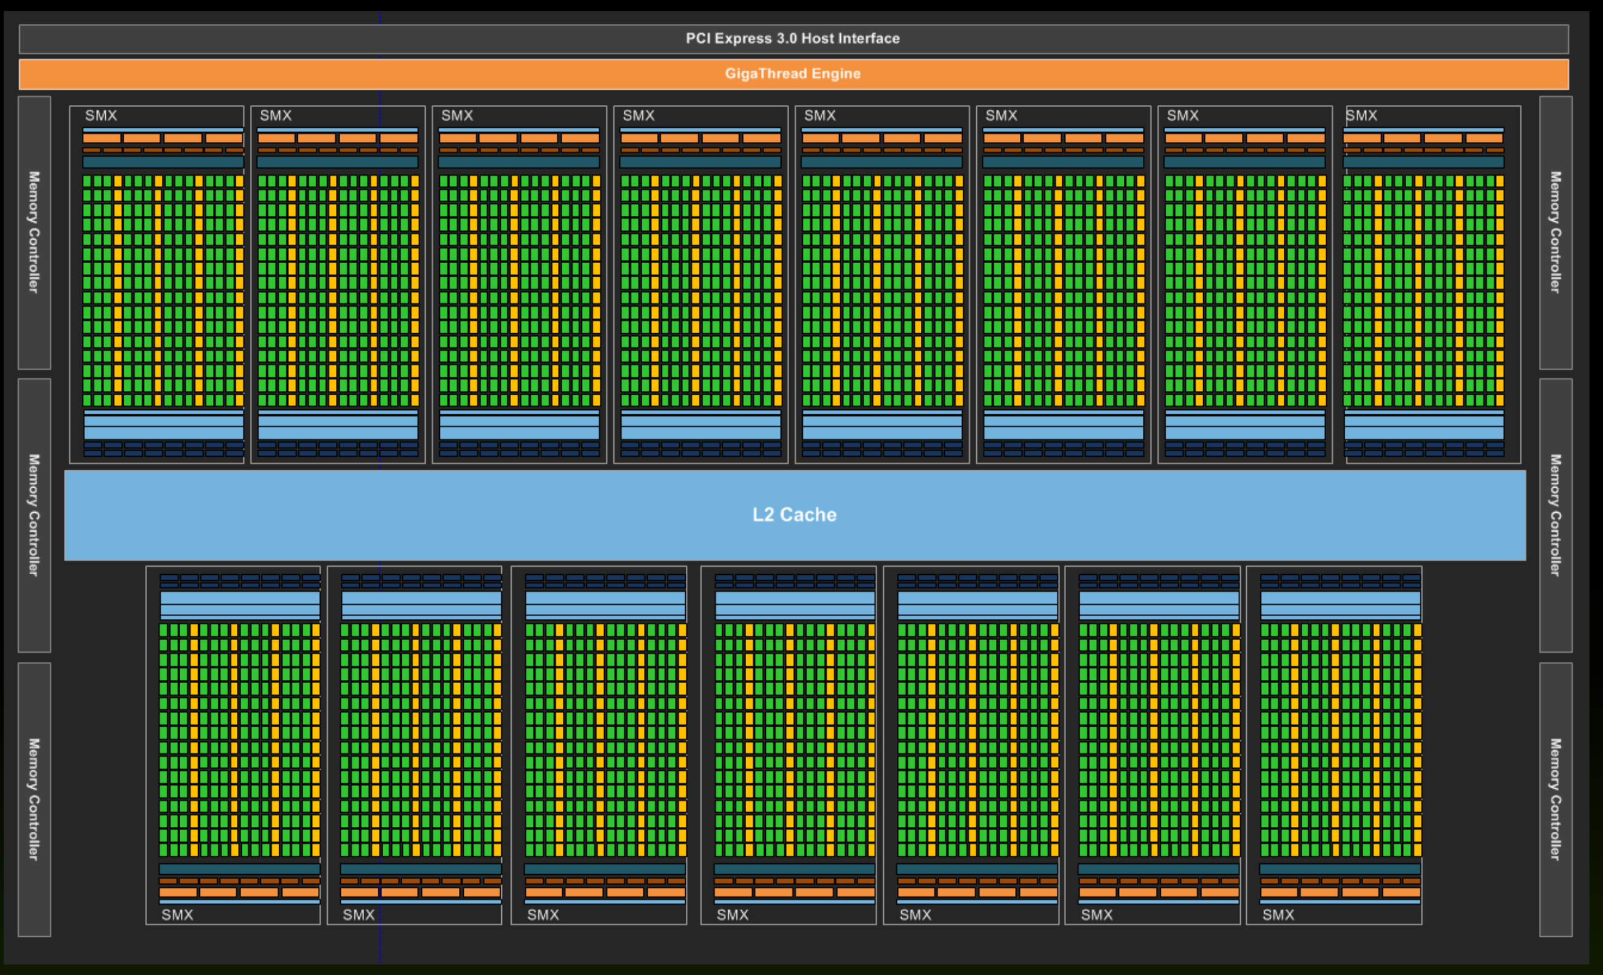1603x975 pixels.
Task: Select the last SMX label in top row
Action: tap(1362, 116)
